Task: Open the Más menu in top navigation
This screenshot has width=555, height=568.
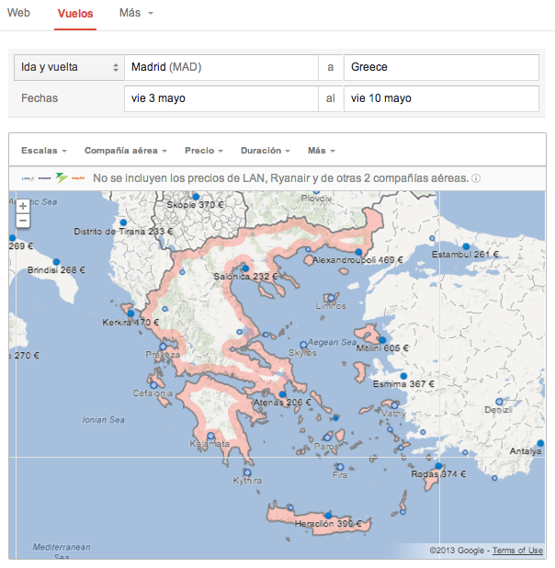Action: [135, 14]
